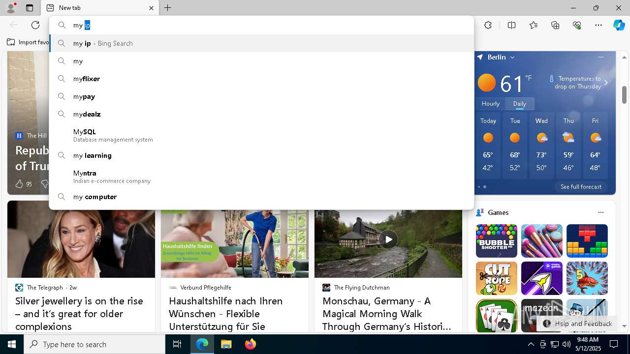
Task: Launch the fish number 5 game
Action: point(587,278)
